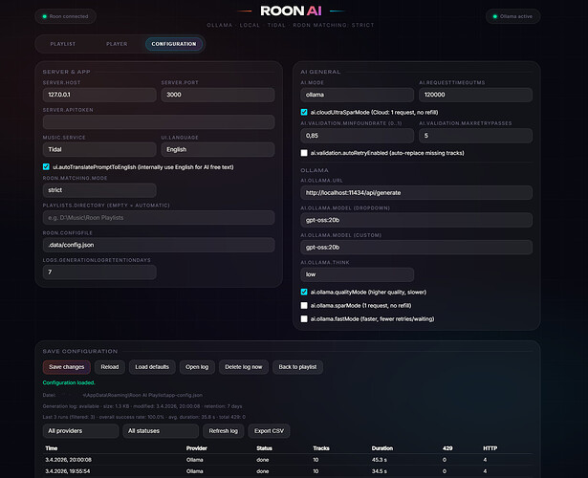
Task: Switch to the Playlist tab
Action: (63, 44)
